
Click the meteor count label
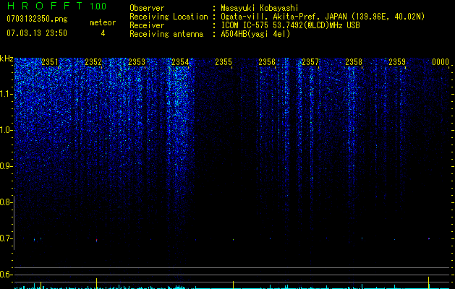coord(103,22)
